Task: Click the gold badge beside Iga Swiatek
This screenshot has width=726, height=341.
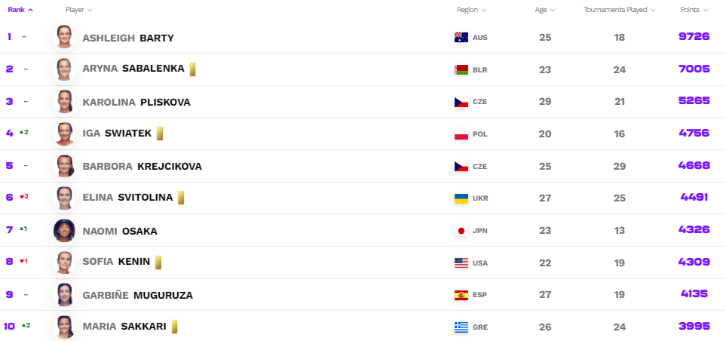Action: pyautogui.click(x=160, y=134)
